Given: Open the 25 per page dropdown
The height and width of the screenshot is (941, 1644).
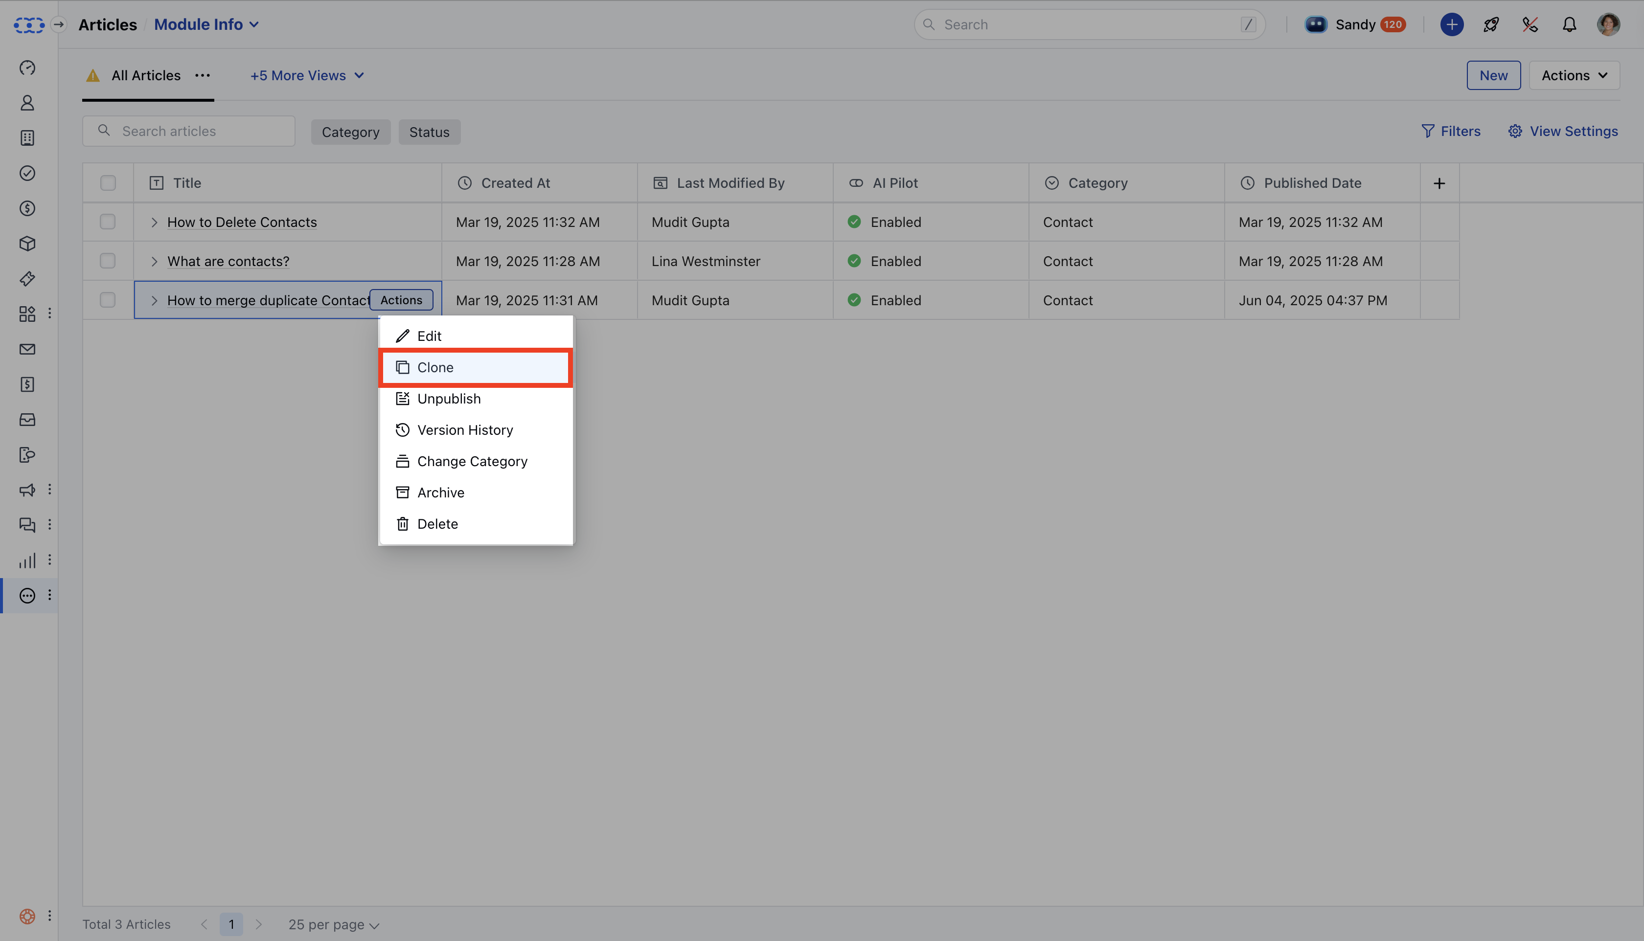Looking at the screenshot, I should click(334, 924).
